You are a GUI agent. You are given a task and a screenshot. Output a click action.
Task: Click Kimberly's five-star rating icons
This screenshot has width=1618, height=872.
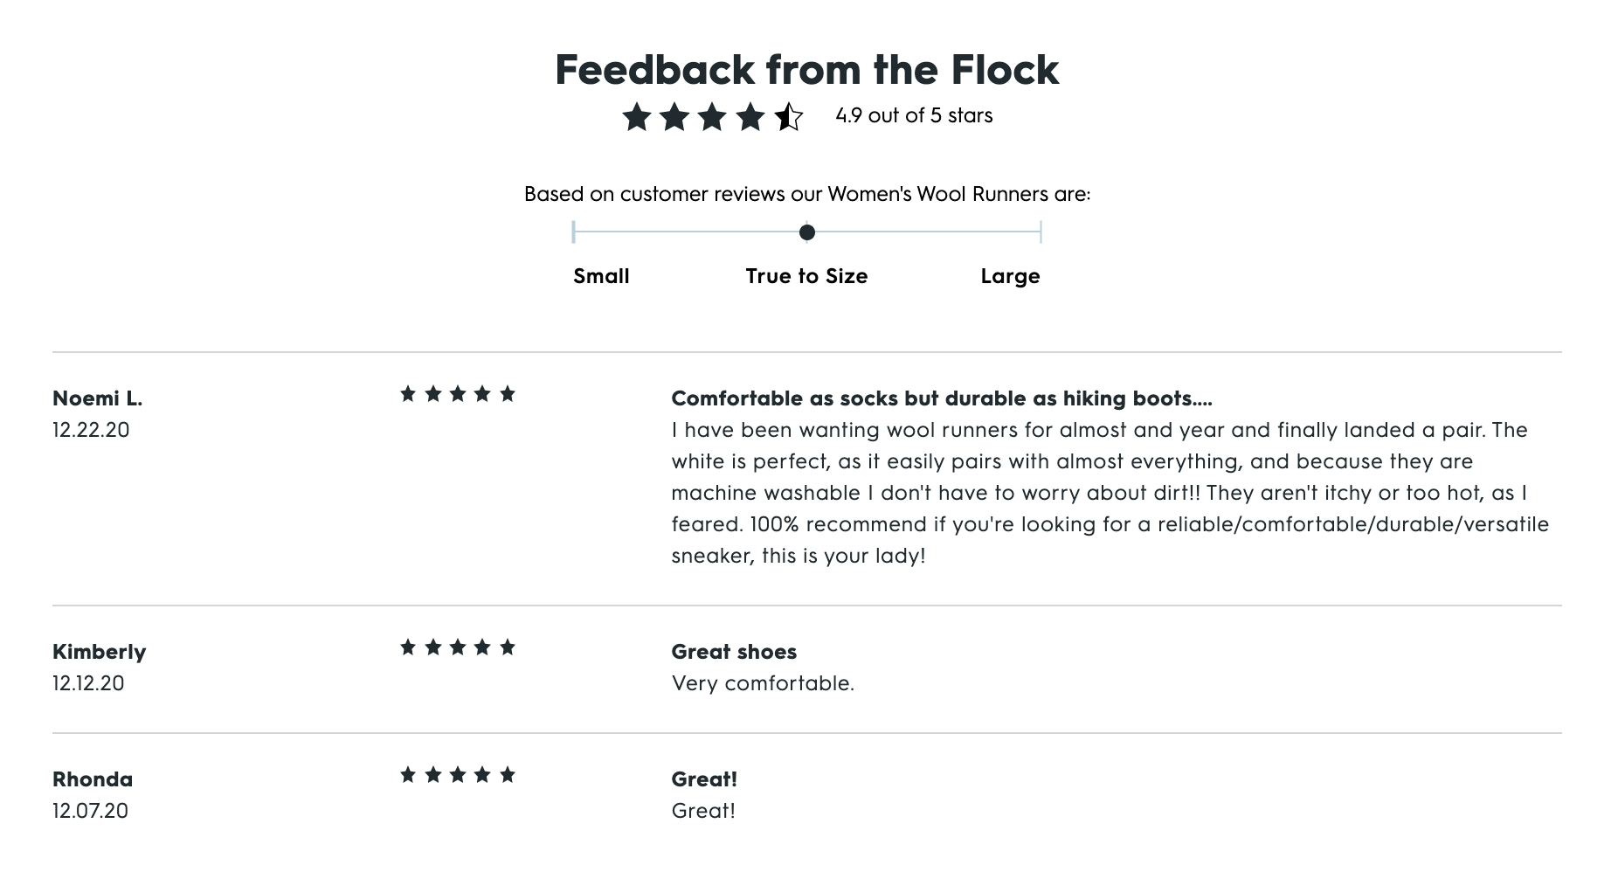coord(457,647)
